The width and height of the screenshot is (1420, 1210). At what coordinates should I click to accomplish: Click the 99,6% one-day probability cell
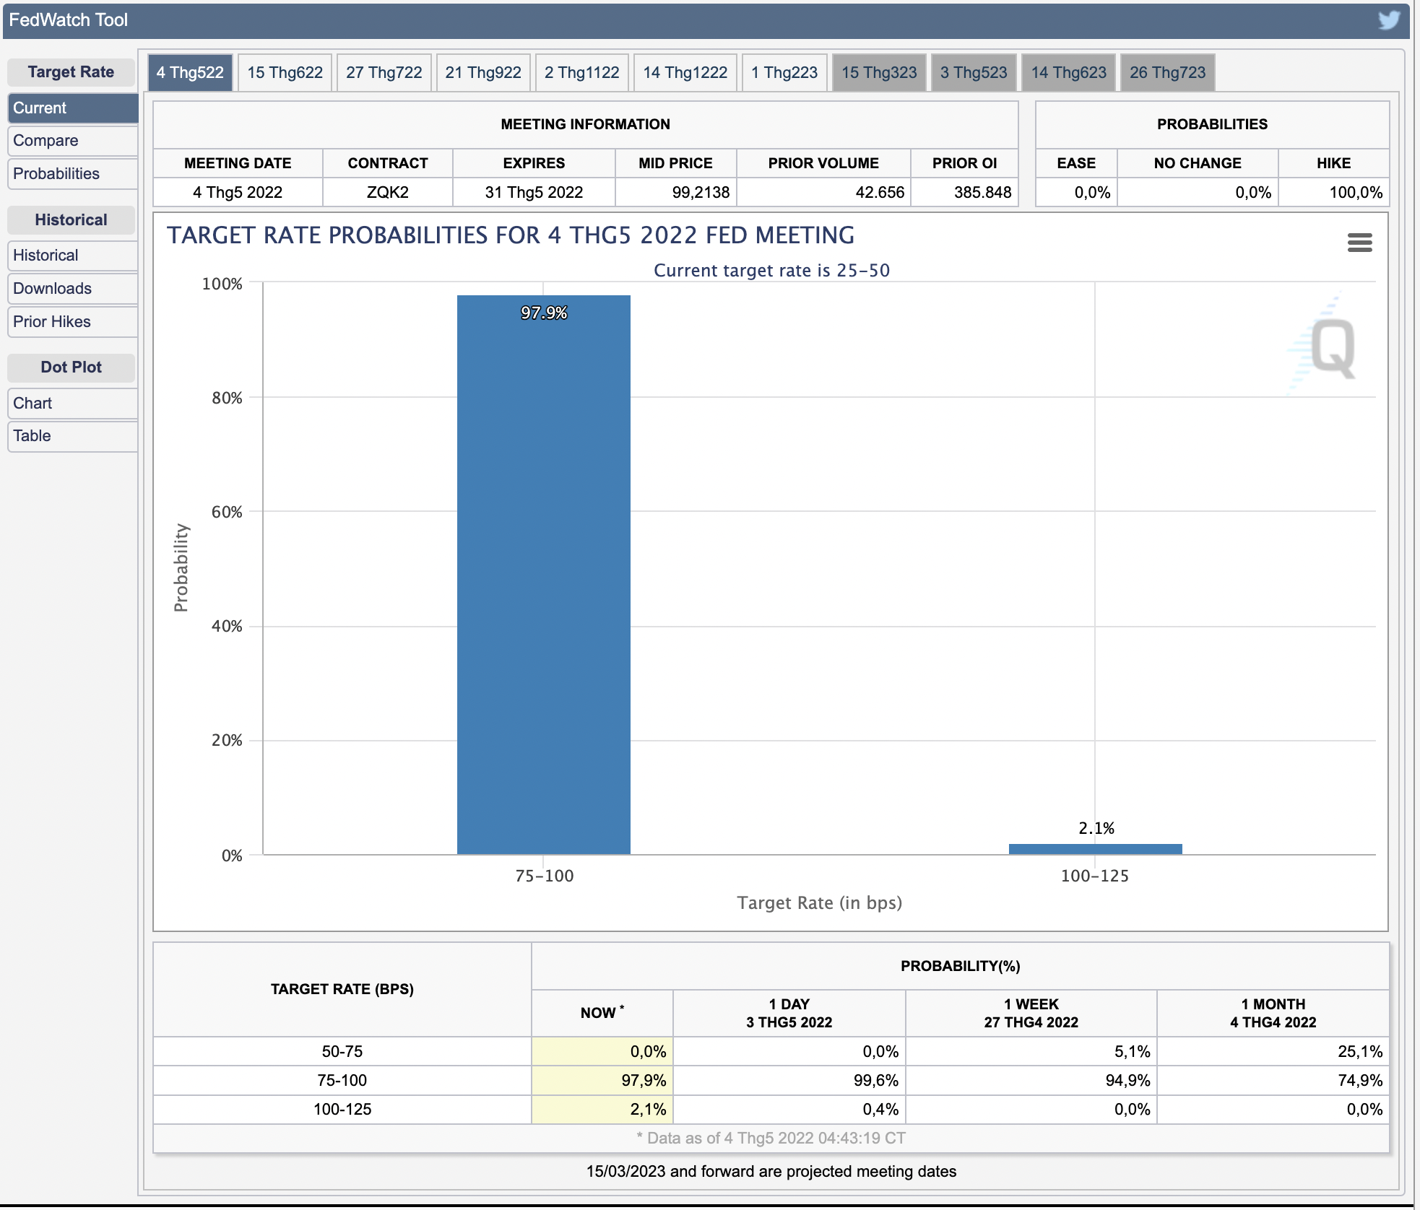(789, 1081)
